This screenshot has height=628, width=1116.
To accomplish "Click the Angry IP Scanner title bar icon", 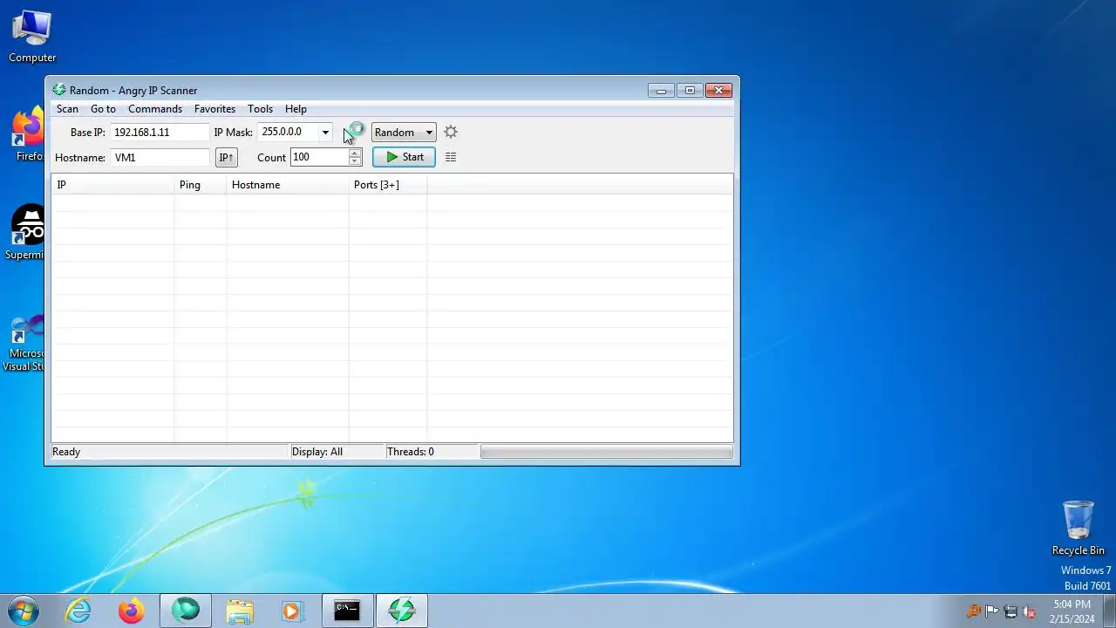I will coord(59,90).
